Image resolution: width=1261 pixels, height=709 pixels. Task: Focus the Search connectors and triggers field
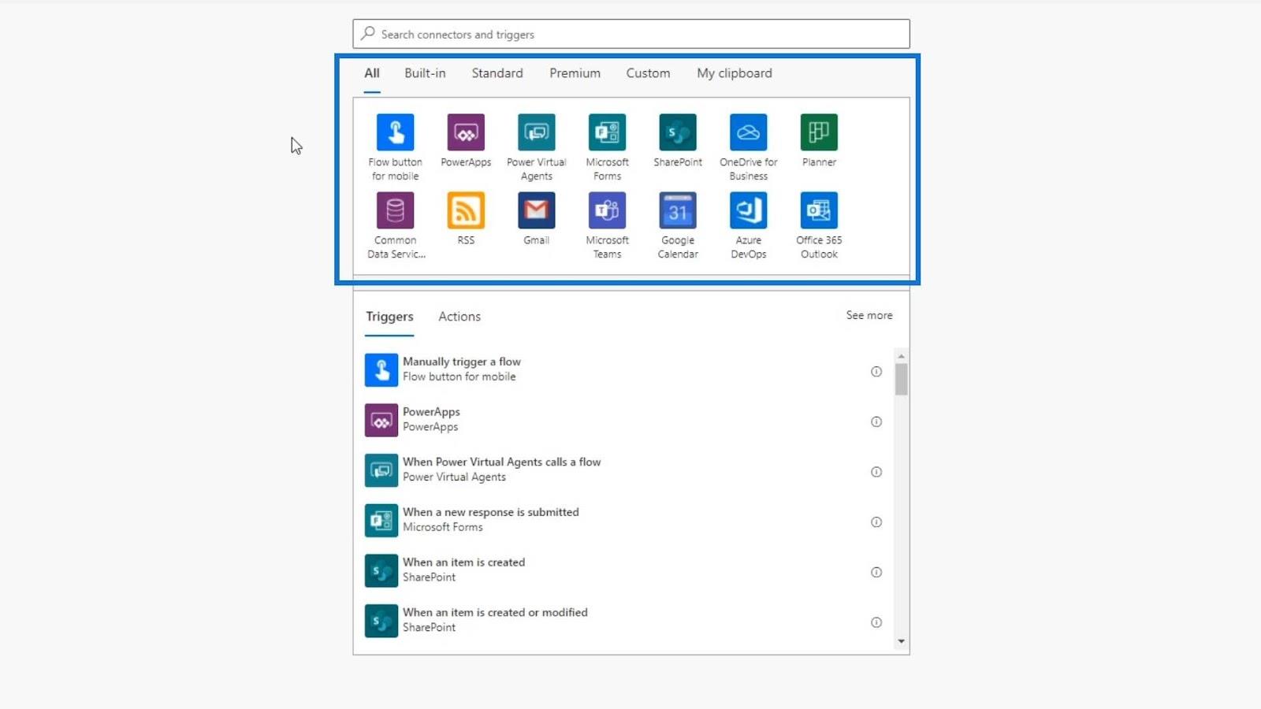631,34
